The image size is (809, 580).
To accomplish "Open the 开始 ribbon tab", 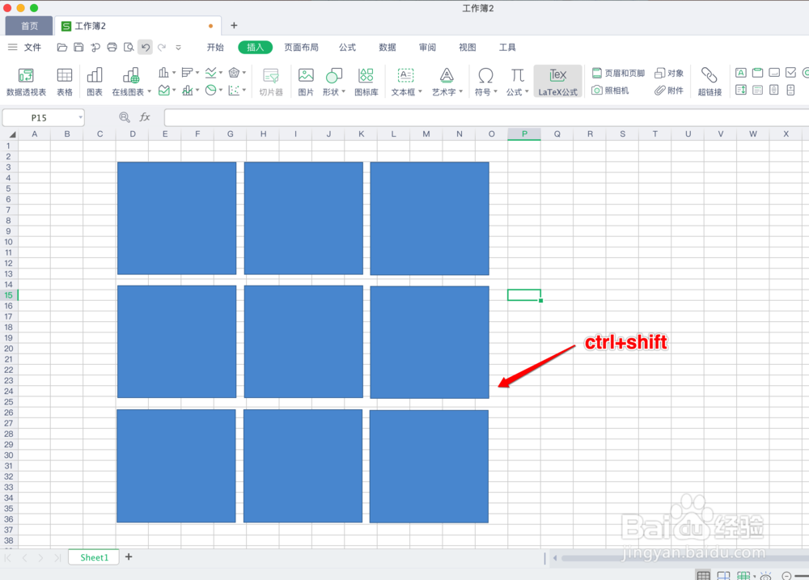I will [x=215, y=48].
